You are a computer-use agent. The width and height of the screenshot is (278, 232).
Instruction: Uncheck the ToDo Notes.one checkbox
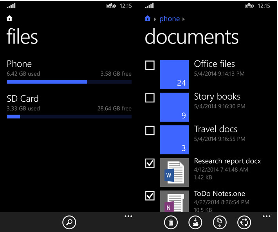(x=150, y=196)
